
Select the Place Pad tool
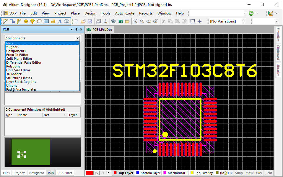pos(26,21)
